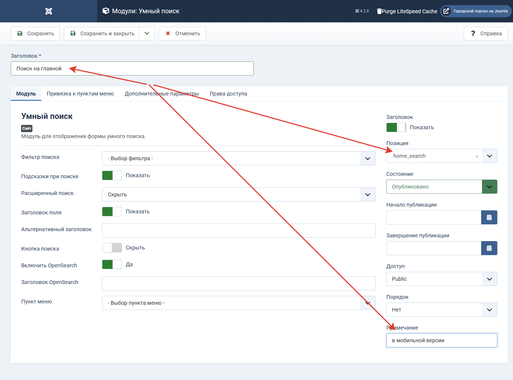Open calendar for Начало публикации
The height and width of the screenshot is (380, 513).
tap(489, 217)
